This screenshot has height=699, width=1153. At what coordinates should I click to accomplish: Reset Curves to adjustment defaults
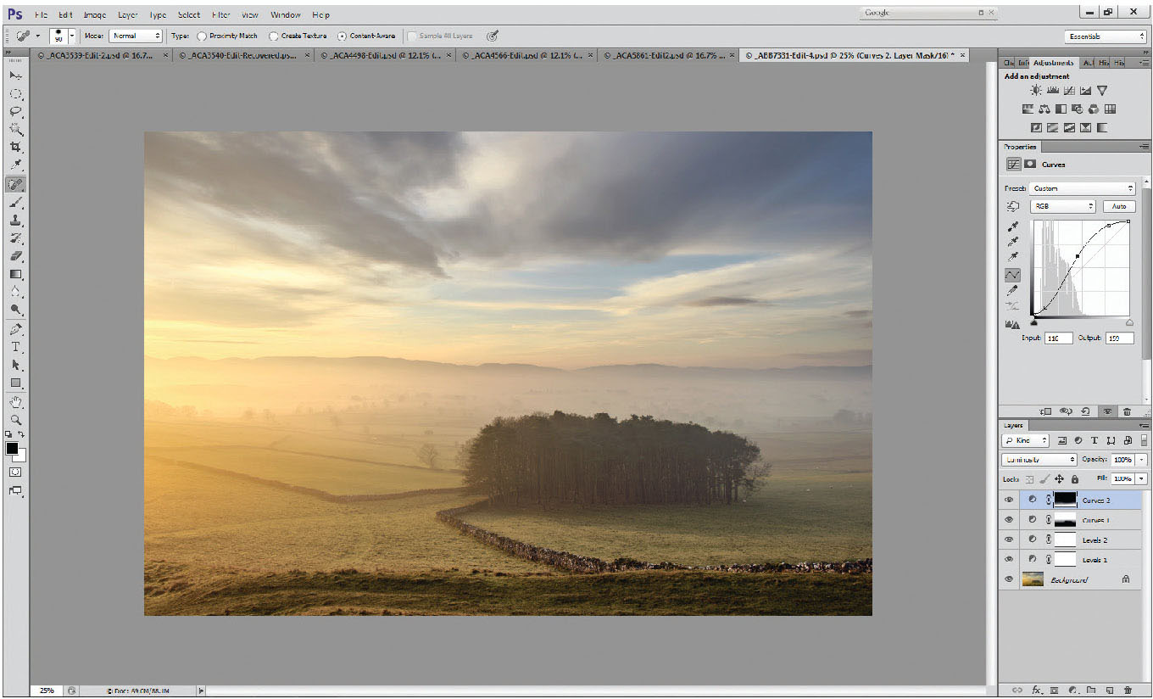pyautogui.click(x=1086, y=411)
